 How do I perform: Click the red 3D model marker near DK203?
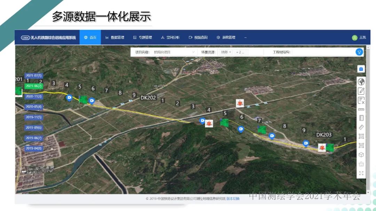pyautogui.click(x=322, y=148)
